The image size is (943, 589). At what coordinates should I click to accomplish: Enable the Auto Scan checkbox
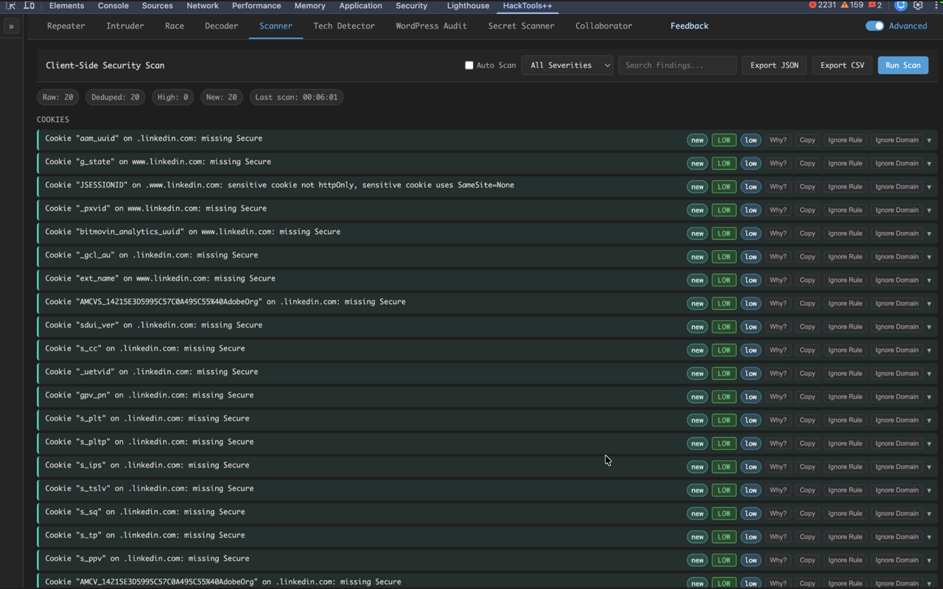point(469,66)
